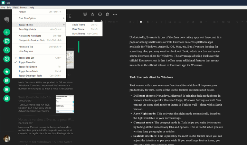Enable Auto Night Mode option
The image size is (247, 145).
pyautogui.click(x=39, y=29)
